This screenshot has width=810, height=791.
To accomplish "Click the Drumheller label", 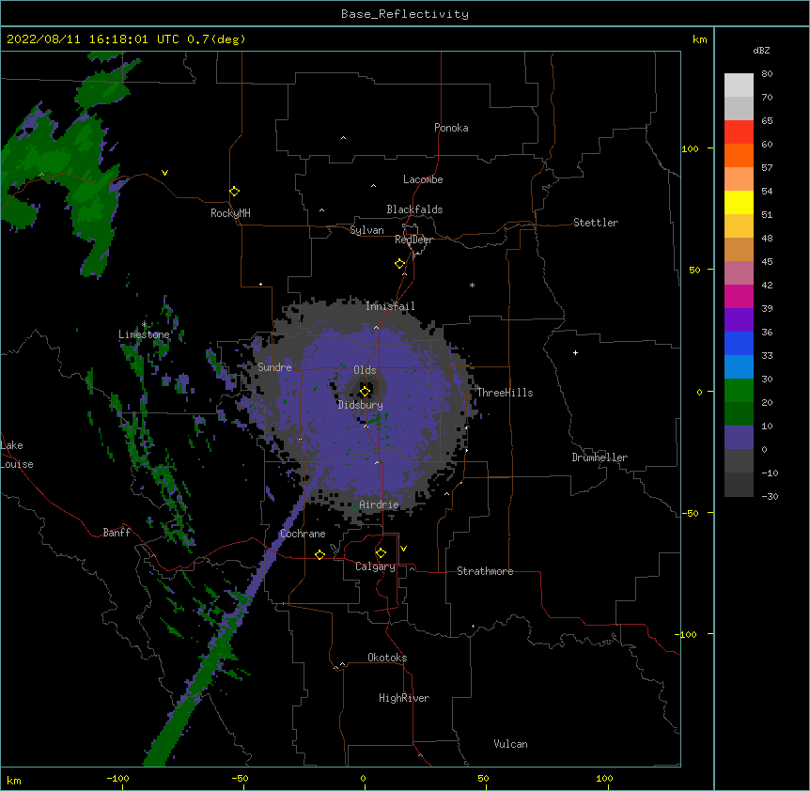I will coord(600,458).
